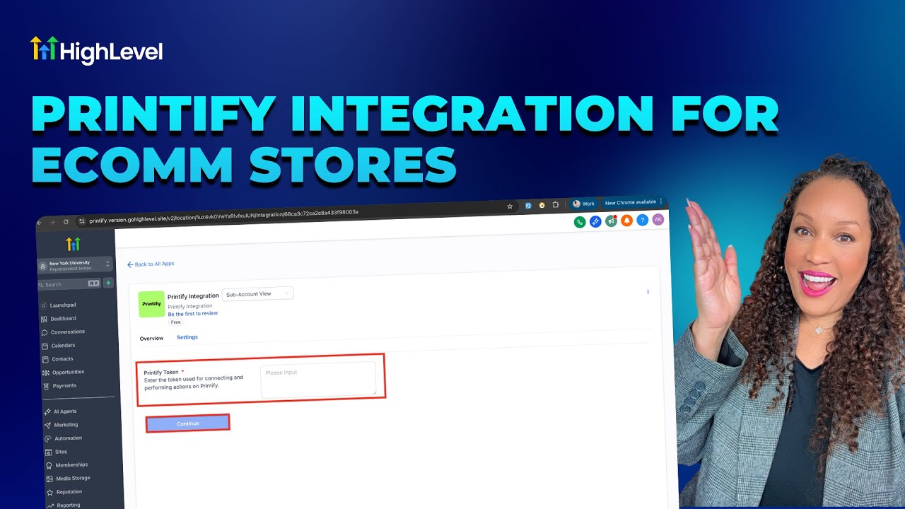The width and height of the screenshot is (905, 509).
Task: Click the green quick-action button beside Search
Action: click(108, 283)
